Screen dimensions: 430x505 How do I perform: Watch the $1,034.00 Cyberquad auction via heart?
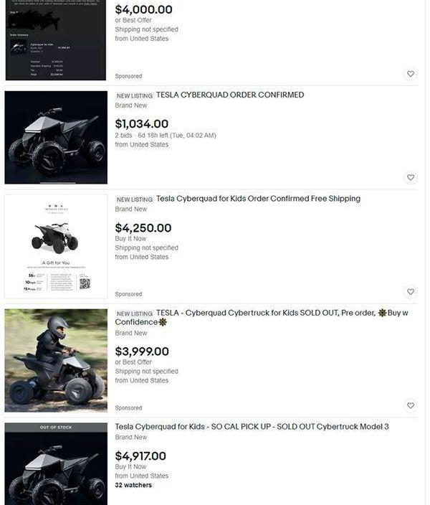pyautogui.click(x=411, y=177)
